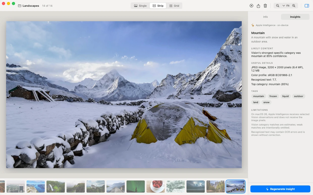Click 'Top category: mountain (85%)' text
Screen dimensions: 313x195
tap(270, 84)
